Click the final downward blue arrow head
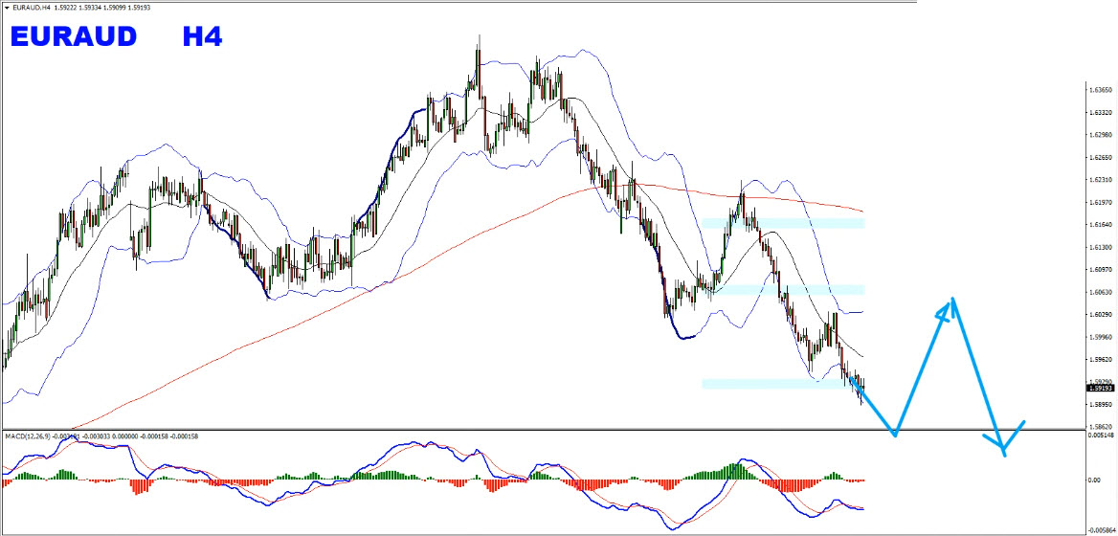This screenshot has height=536, width=1118. click(x=1002, y=450)
